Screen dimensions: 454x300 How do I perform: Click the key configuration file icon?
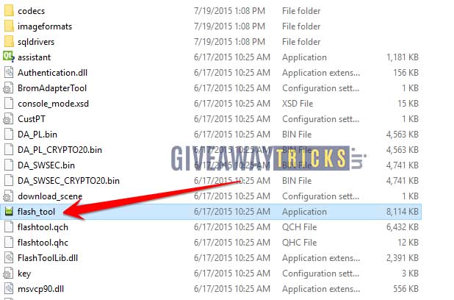click(8, 274)
